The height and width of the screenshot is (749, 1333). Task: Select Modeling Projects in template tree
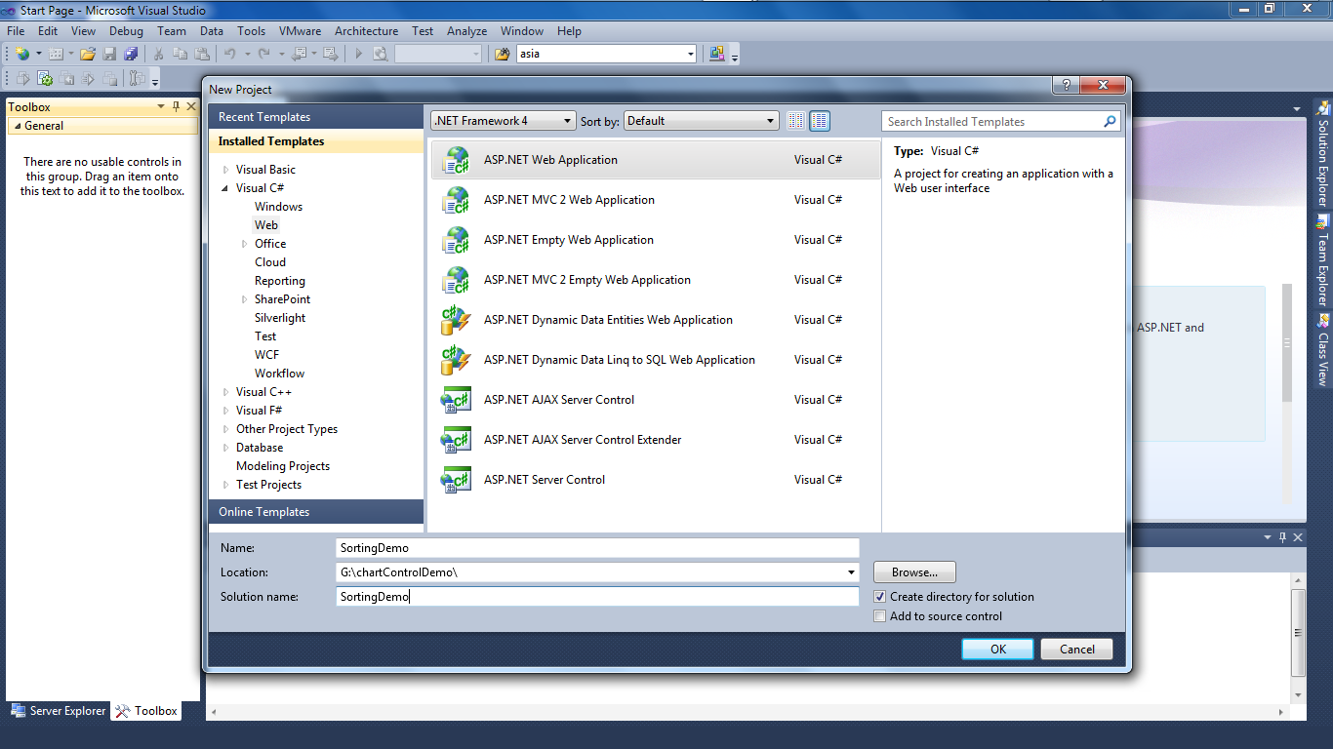pyautogui.click(x=283, y=466)
